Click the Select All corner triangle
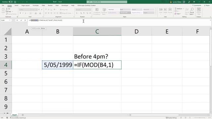The height and width of the screenshot is (119, 212). (x=8, y=32)
